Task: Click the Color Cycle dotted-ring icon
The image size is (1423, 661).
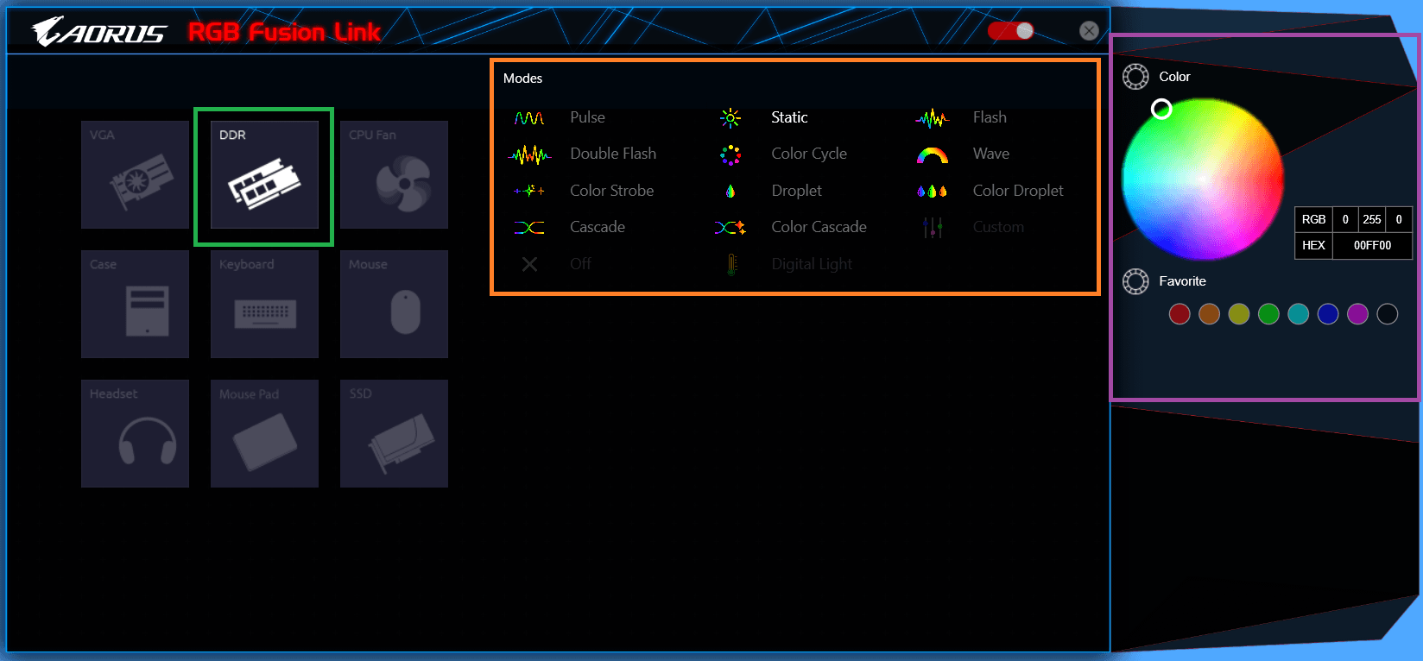Action: [730, 154]
